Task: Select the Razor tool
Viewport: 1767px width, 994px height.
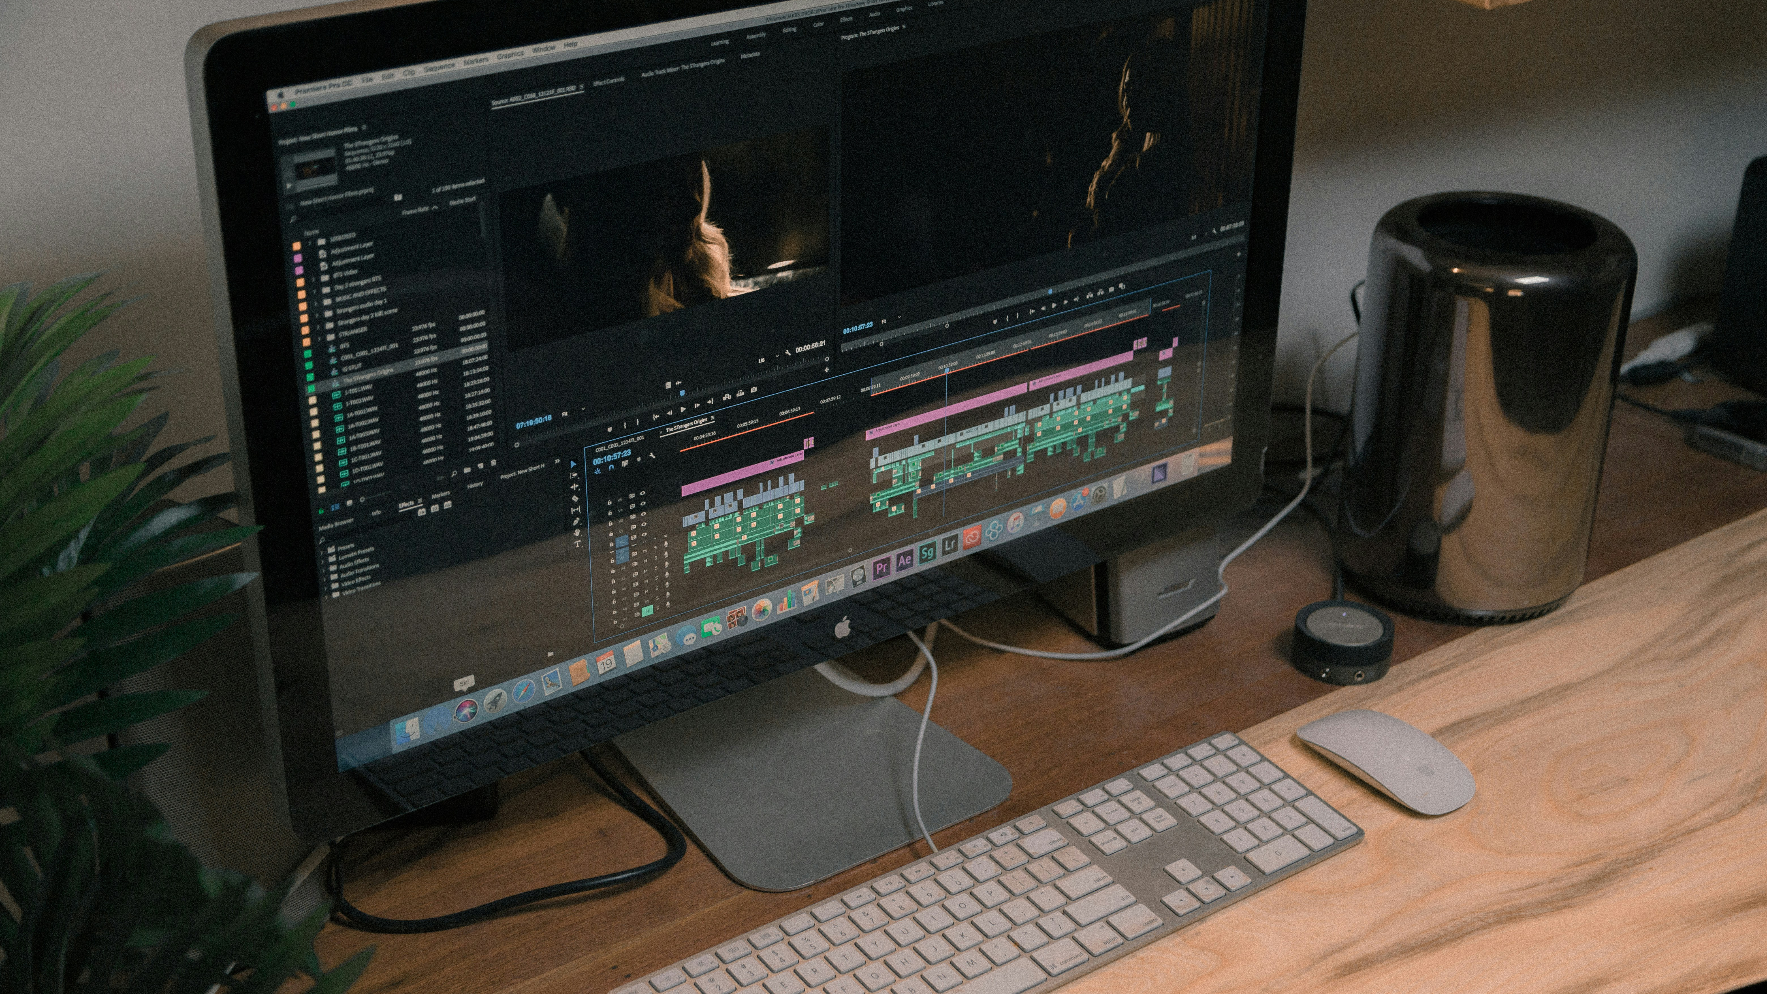Action: click(x=575, y=499)
